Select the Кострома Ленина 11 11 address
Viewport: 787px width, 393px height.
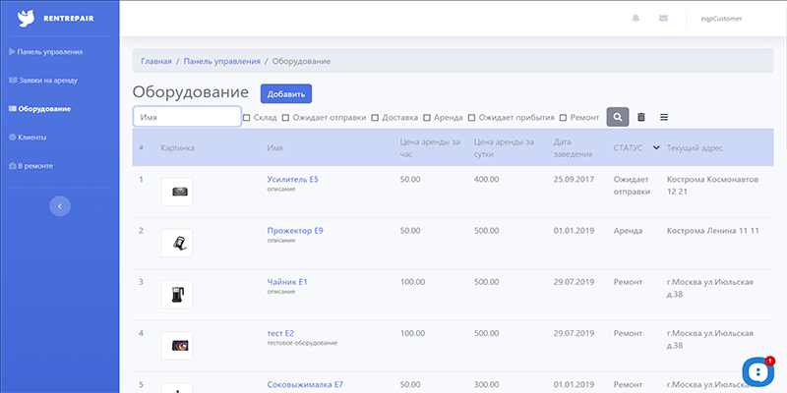coord(712,231)
